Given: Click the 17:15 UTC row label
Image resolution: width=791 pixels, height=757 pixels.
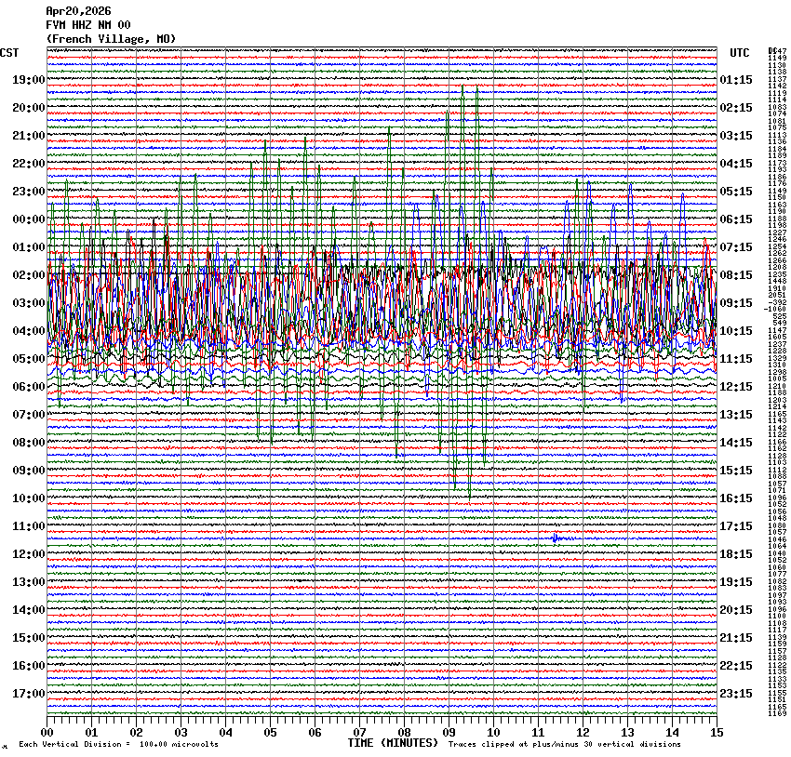Looking at the screenshot, I should tap(736, 526).
